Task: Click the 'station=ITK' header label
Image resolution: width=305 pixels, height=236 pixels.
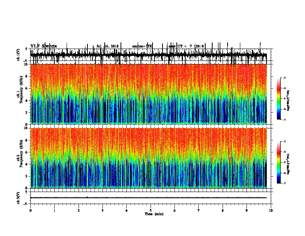Action: point(142,46)
